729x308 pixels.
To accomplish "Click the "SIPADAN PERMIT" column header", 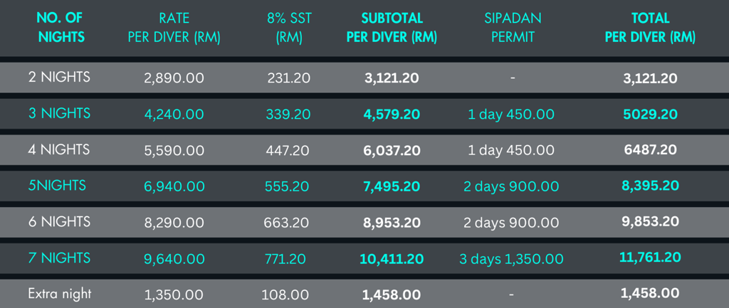I will tap(513, 28).
